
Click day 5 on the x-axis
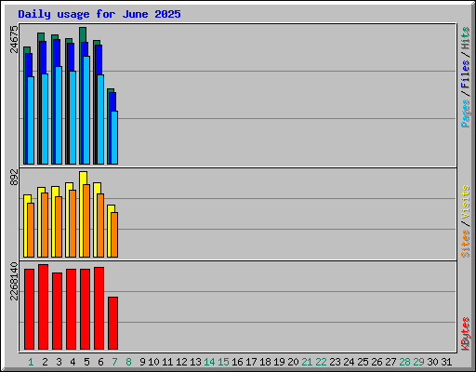pos(86,362)
